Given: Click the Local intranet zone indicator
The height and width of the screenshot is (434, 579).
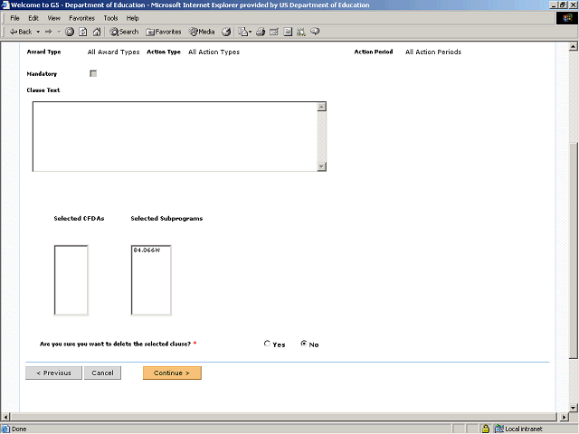Looking at the screenshot, I should tap(518, 429).
